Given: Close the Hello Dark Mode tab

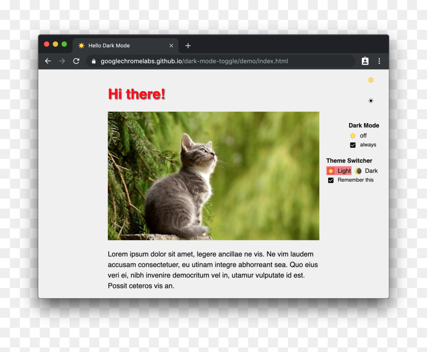Looking at the screenshot, I should (171, 46).
